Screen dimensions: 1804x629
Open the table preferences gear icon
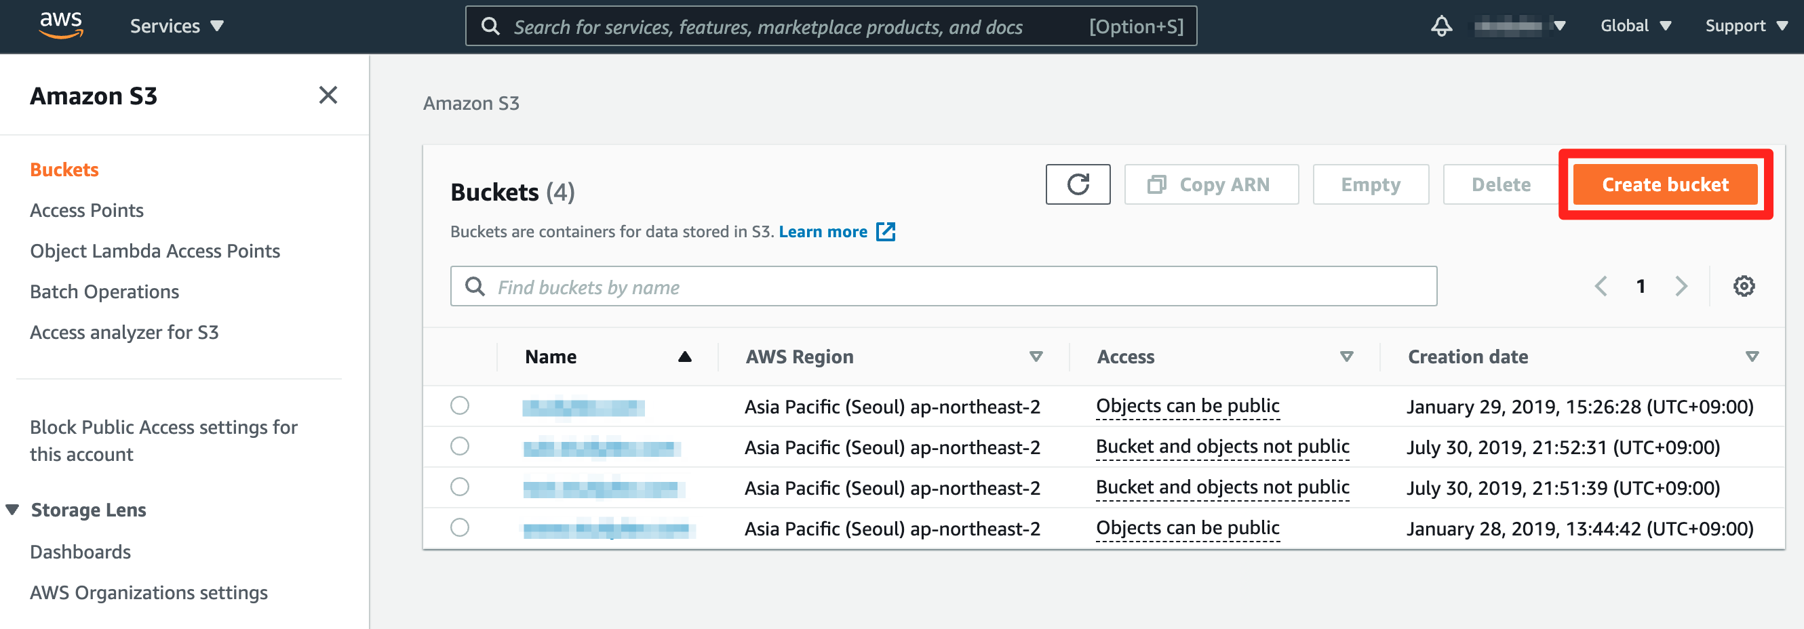pos(1744,286)
